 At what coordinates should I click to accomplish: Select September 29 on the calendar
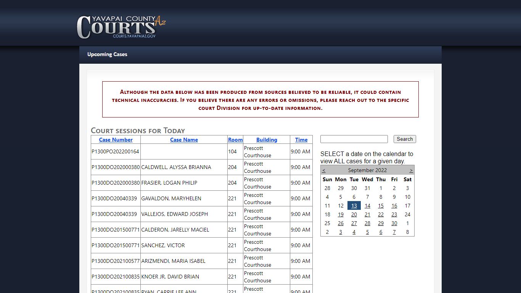(x=381, y=223)
